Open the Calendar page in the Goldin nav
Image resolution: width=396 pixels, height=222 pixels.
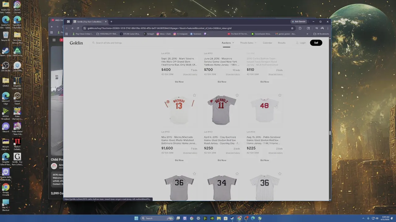(267, 43)
